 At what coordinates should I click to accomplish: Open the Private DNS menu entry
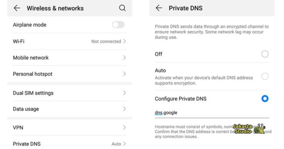[x=27, y=144]
